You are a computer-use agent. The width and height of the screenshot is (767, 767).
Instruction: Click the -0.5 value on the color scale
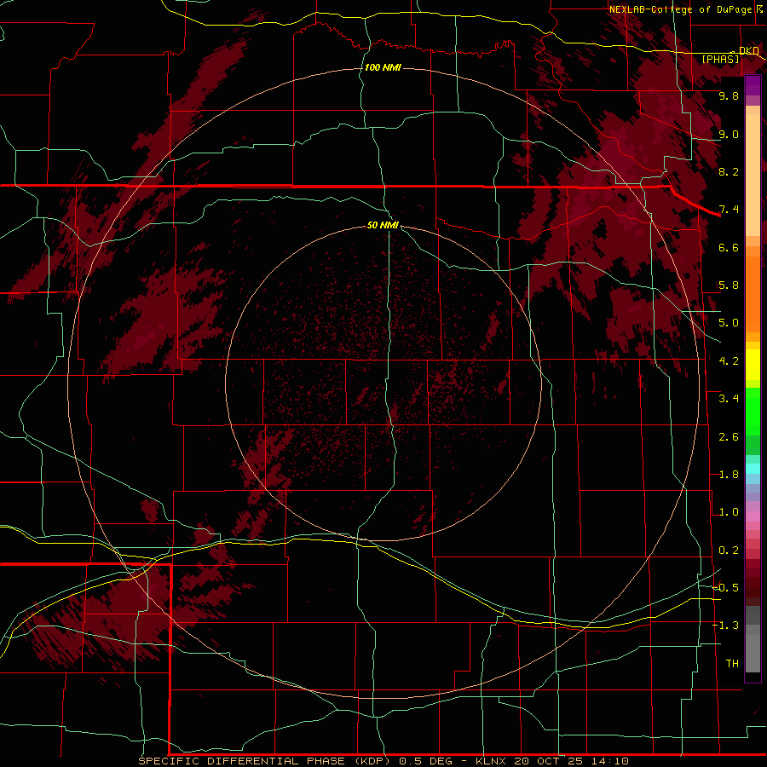click(x=725, y=588)
